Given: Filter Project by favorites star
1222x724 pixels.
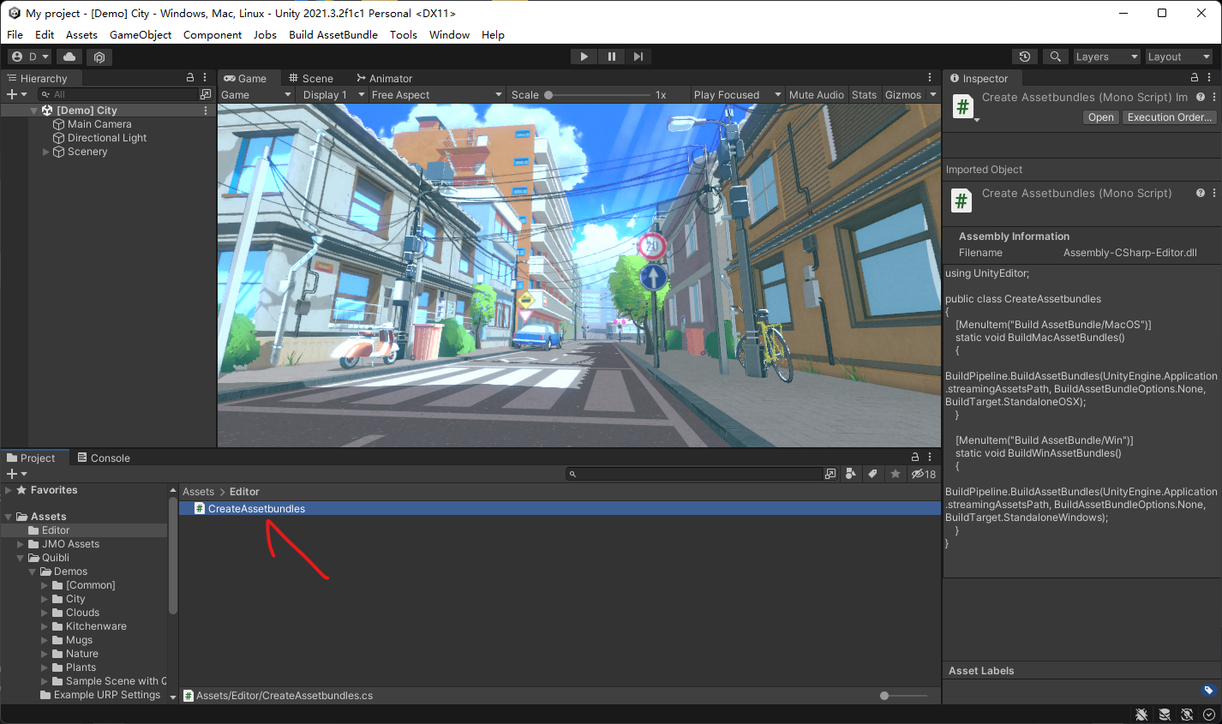Looking at the screenshot, I should (896, 474).
